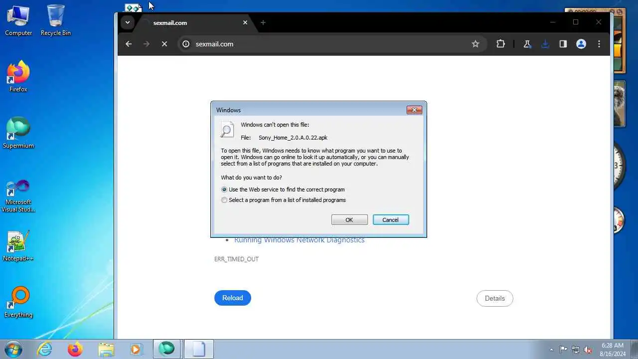The width and height of the screenshot is (638, 359).
Task: View site information icon beside URL
Action: tap(186, 44)
